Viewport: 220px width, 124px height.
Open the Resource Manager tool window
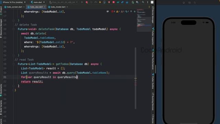1,28
